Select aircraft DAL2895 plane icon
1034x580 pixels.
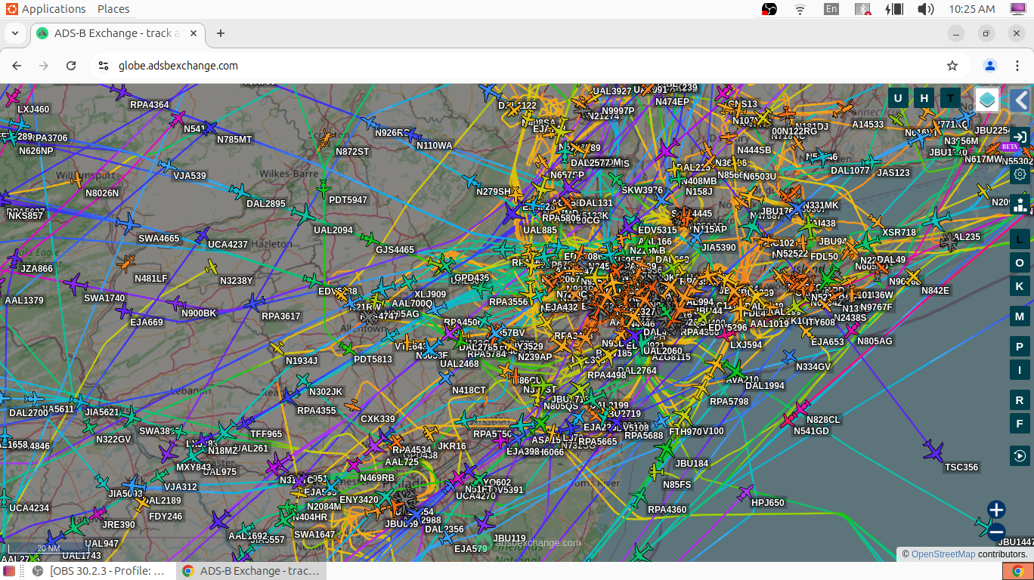click(240, 192)
